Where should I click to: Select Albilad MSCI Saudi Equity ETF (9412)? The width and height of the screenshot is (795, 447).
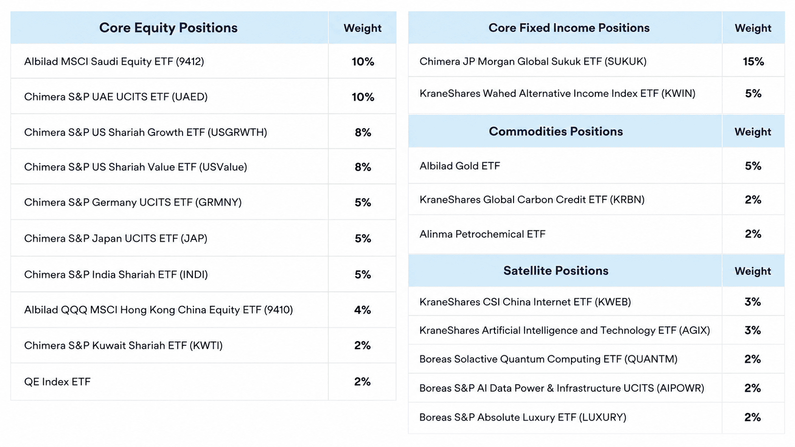click(114, 61)
